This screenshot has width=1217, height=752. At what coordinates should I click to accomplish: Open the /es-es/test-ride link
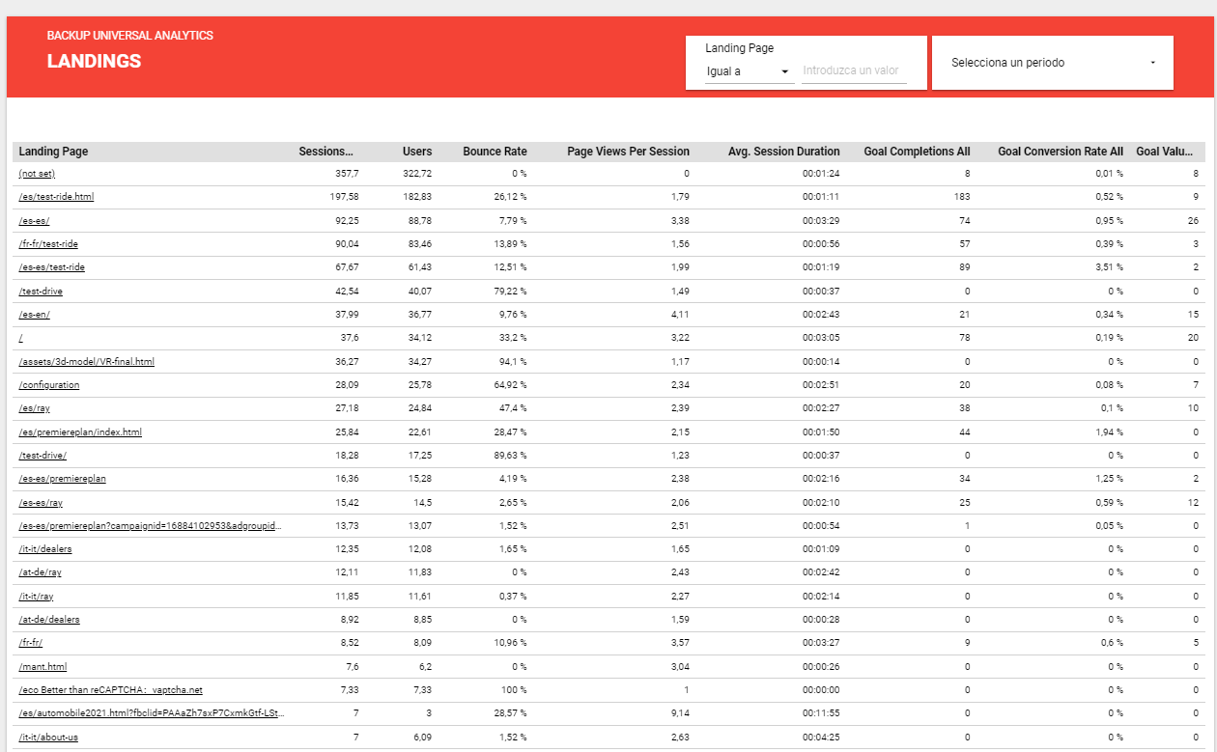(51, 267)
